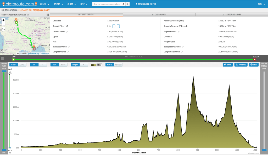Image resolution: width=268 pixels, height=155 pixels.
Task: Click the Download button
Action: pyautogui.click(x=240, y=64)
